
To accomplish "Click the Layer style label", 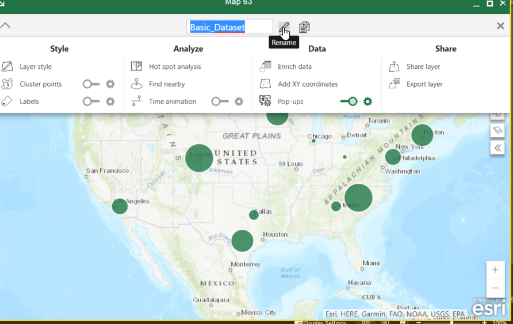I will click(36, 67).
